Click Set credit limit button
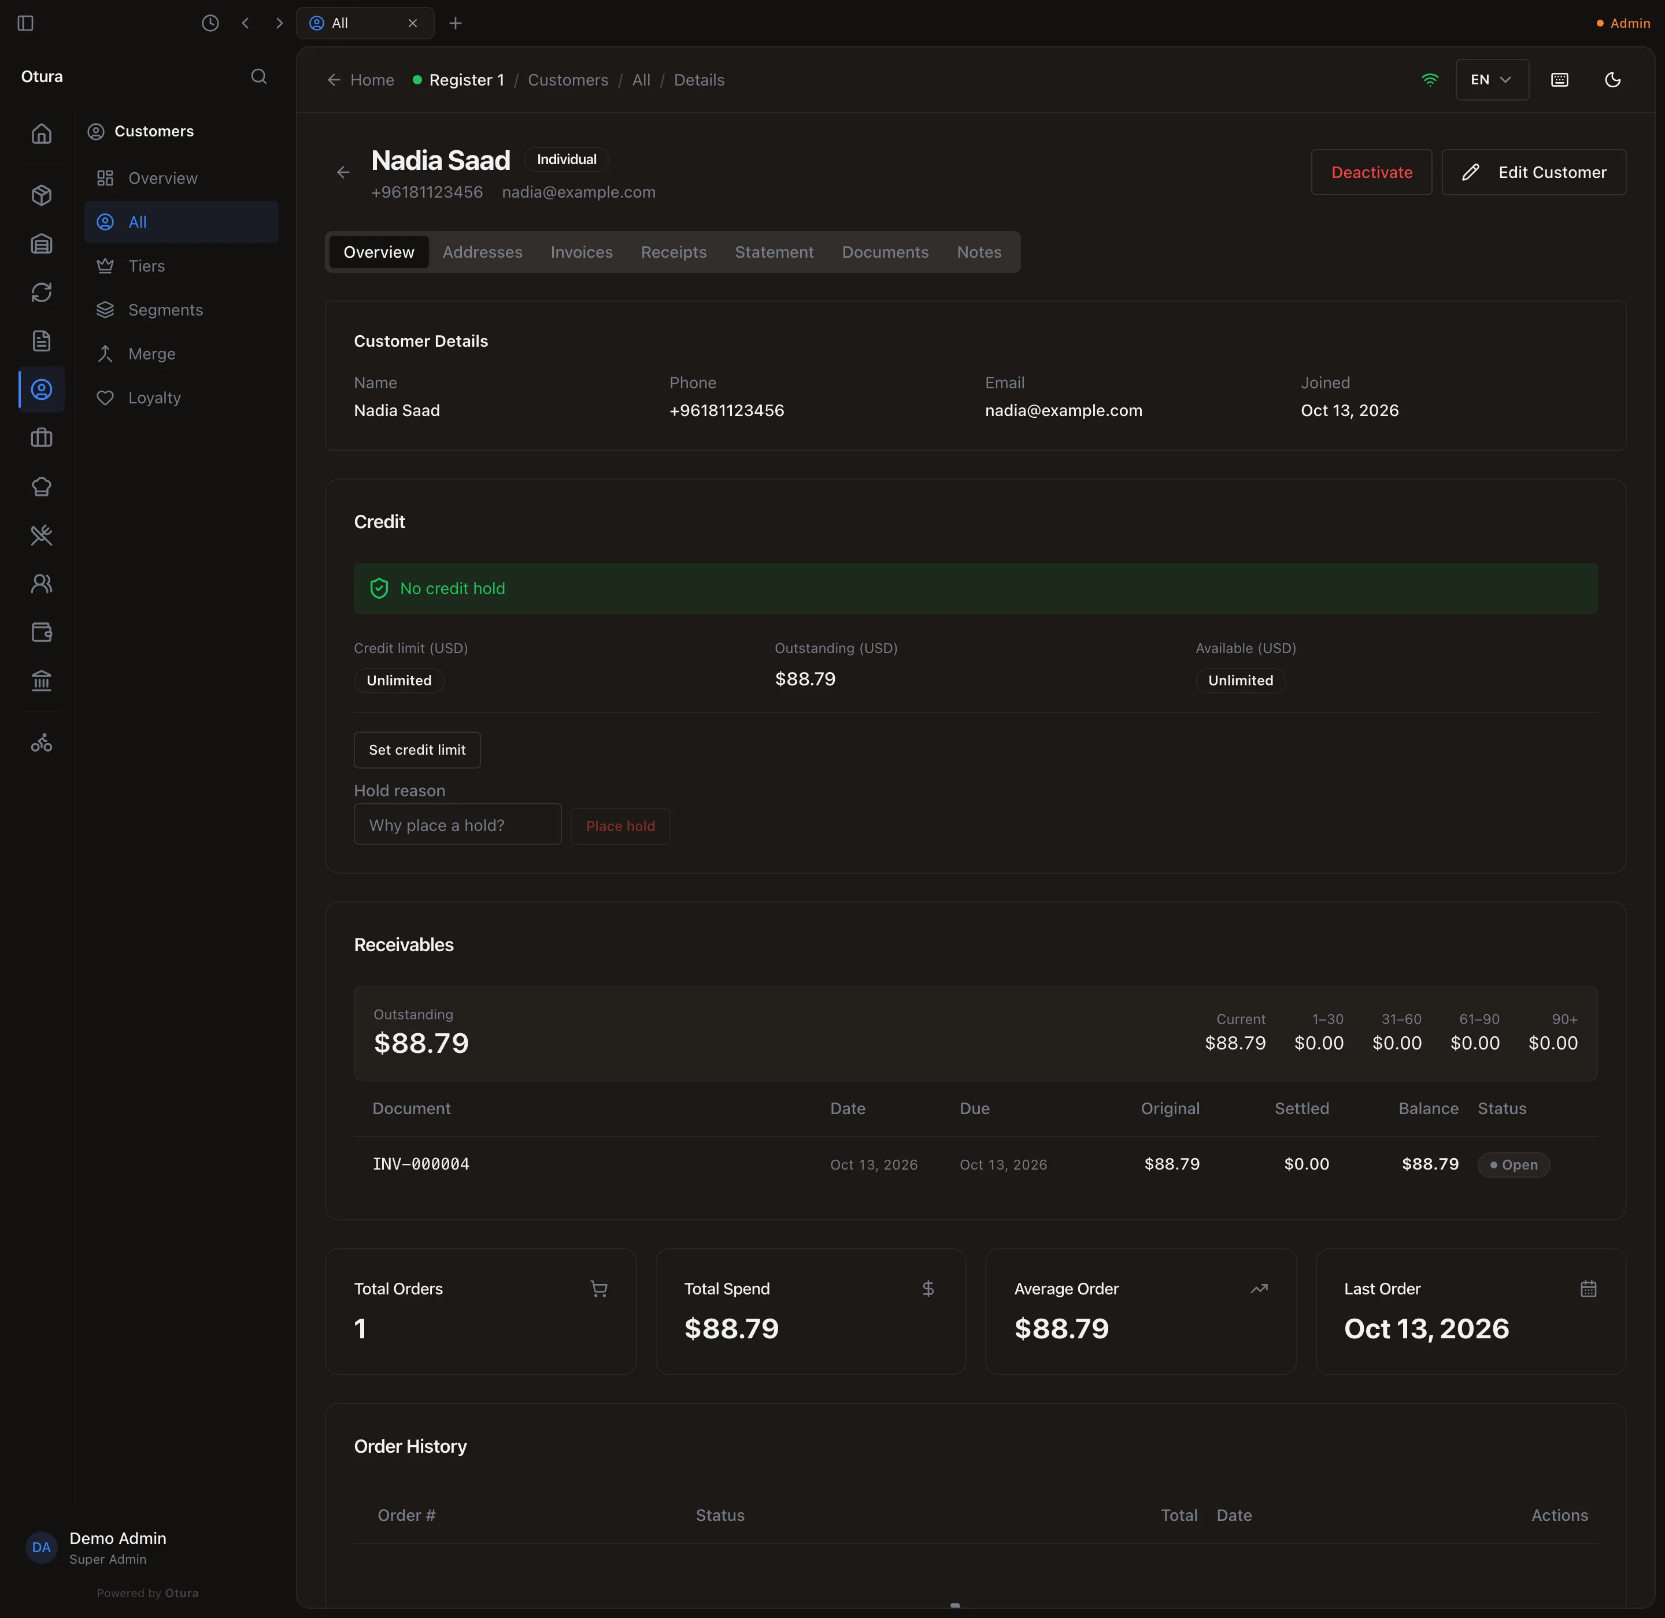This screenshot has height=1618, width=1665. (417, 749)
